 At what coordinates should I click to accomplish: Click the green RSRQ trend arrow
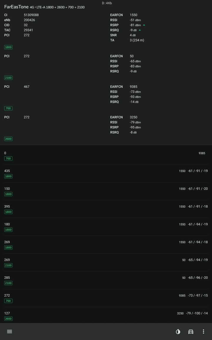[x=140, y=30]
